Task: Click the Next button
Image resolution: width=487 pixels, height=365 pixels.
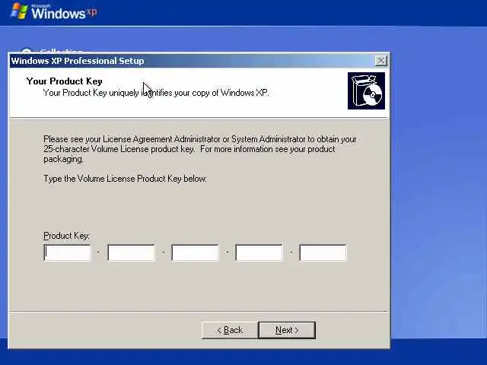Action: [x=287, y=330]
